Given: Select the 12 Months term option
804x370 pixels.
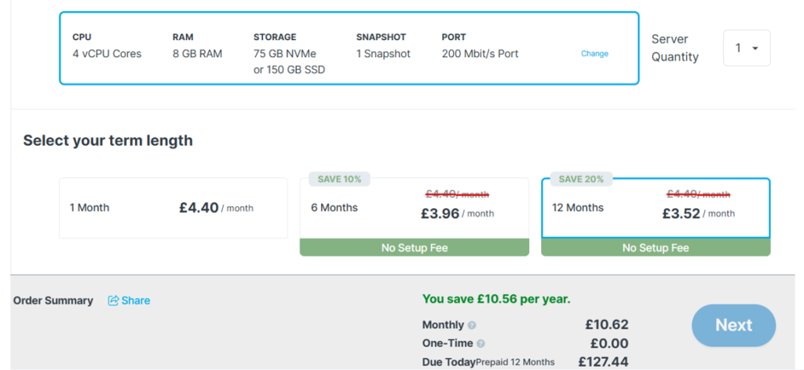Looking at the screenshot, I should point(655,208).
